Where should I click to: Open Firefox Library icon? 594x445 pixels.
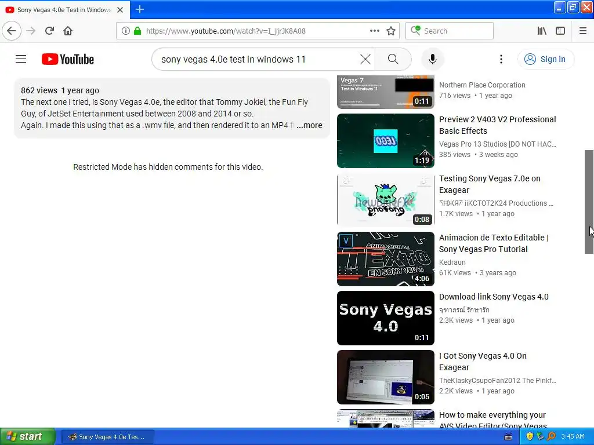[x=542, y=31]
